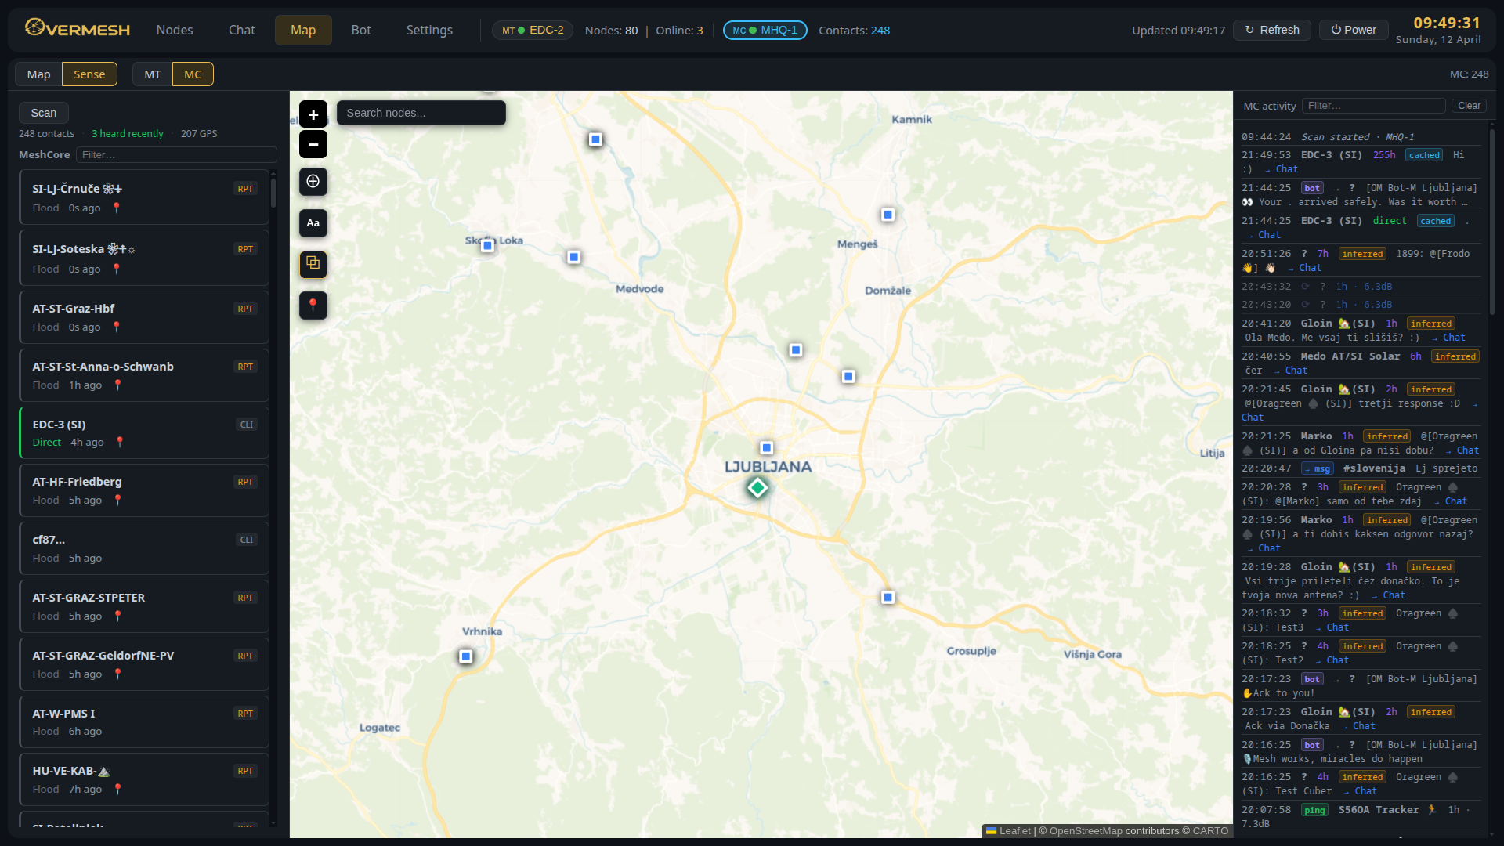The height and width of the screenshot is (846, 1504).
Task: Zoom in on the map
Action: point(313,114)
